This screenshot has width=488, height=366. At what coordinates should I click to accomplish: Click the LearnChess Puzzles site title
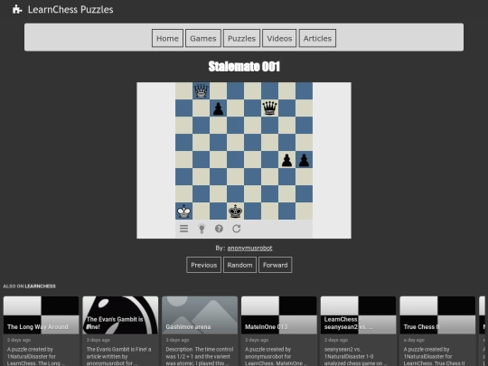click(x=70, y=9)
